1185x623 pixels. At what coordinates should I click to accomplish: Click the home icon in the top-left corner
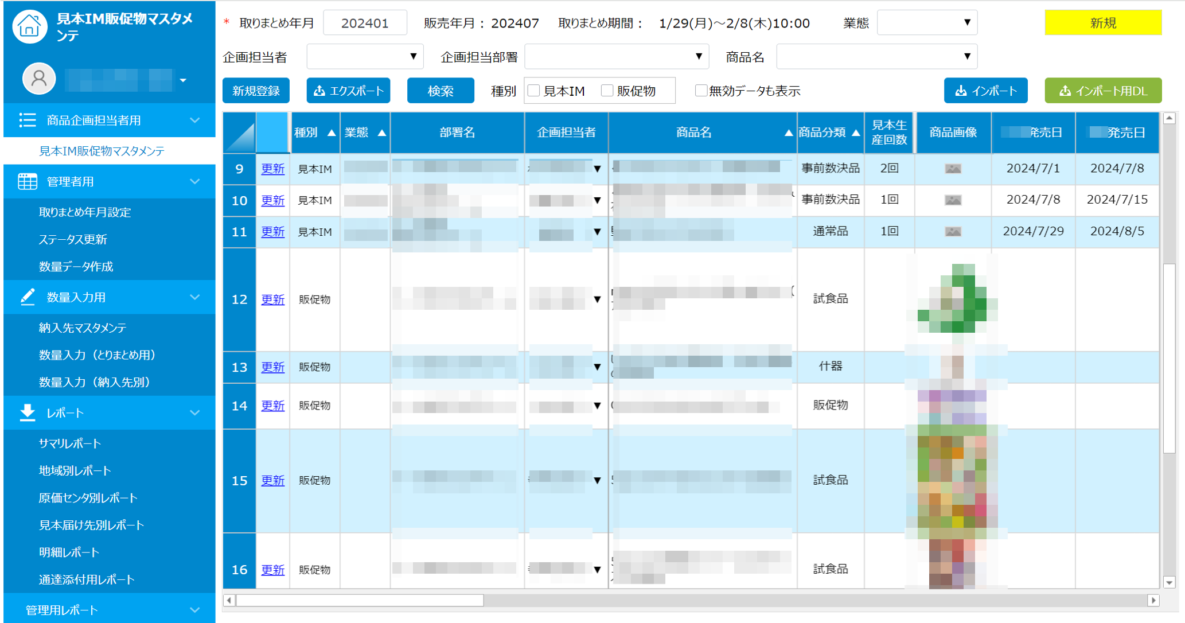pos(29,26)
